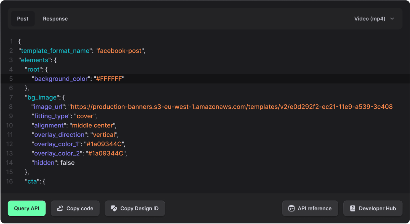Select the "facebook-post" value
Screen dimensions: 410x224
pos(120,51)
